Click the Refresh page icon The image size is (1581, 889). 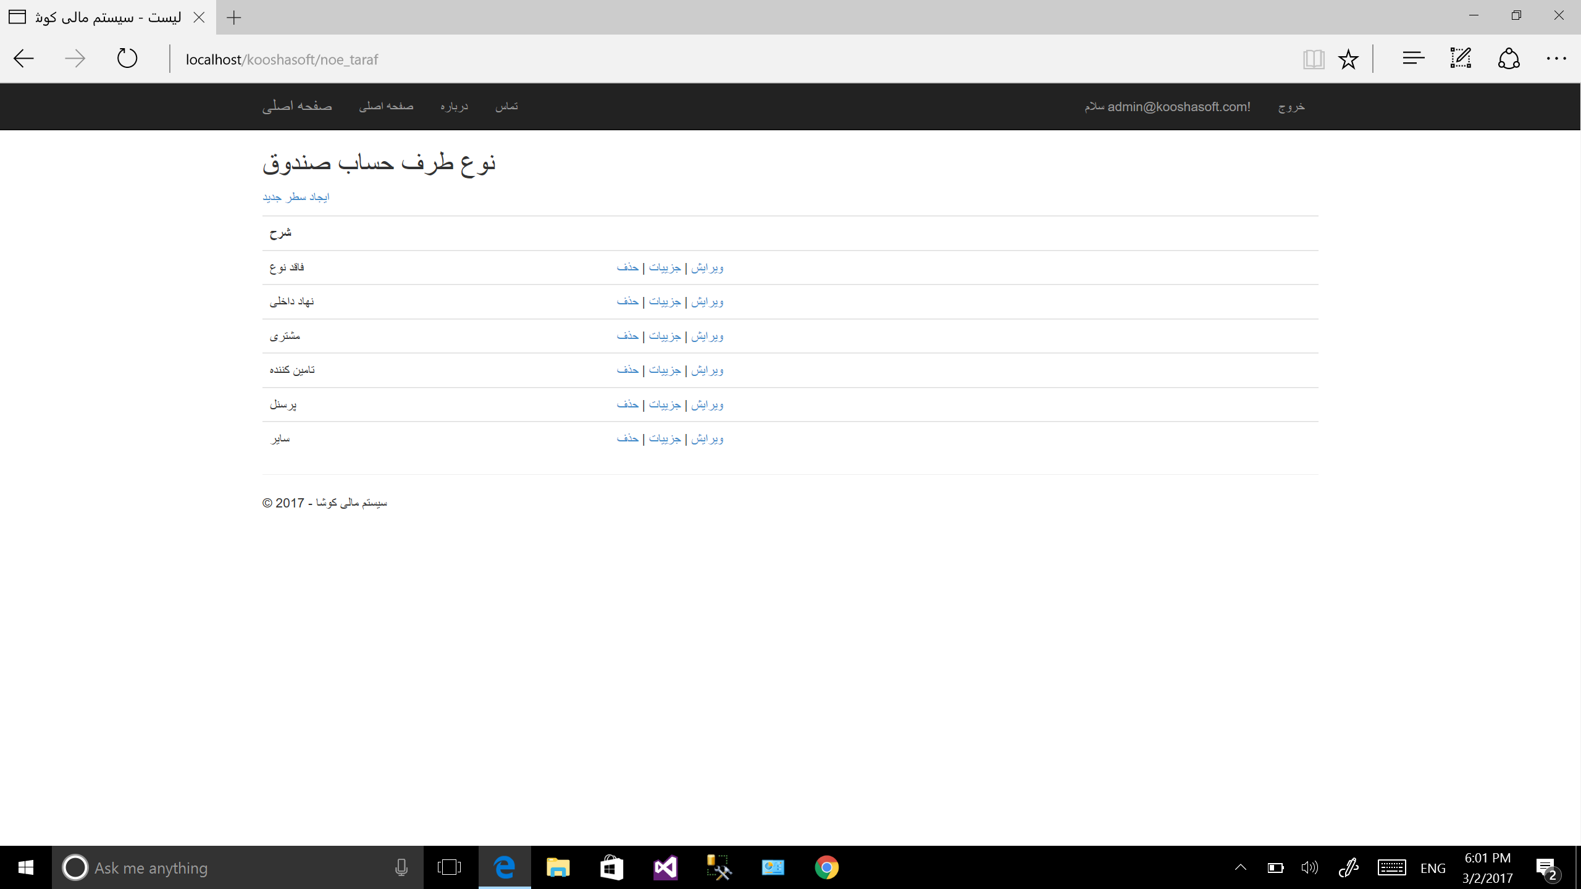pos(127,59)
